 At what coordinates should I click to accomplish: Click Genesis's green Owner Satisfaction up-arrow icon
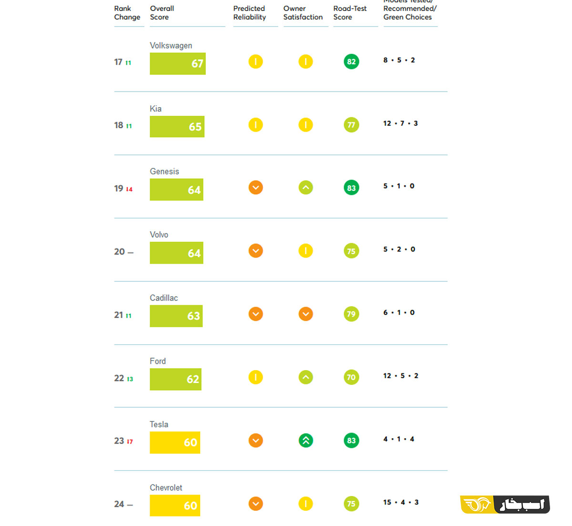click(x=306, y=188)
